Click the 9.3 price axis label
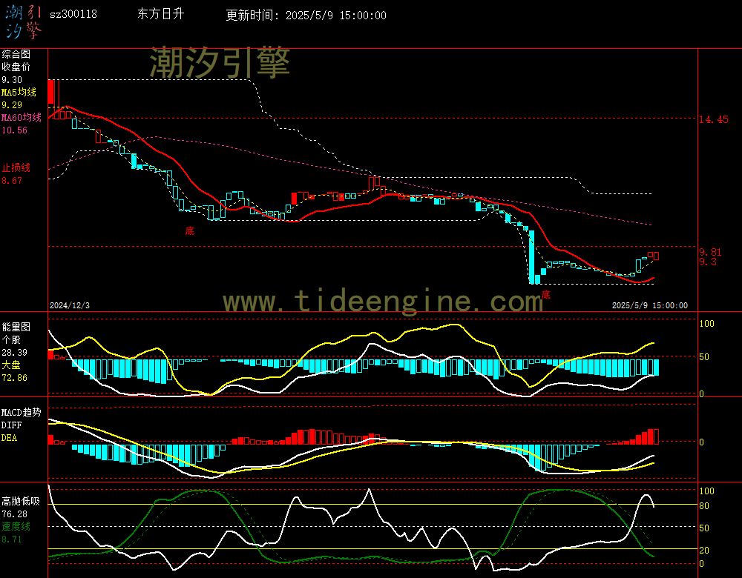This screenshot has height=578, width=742. 708,262
